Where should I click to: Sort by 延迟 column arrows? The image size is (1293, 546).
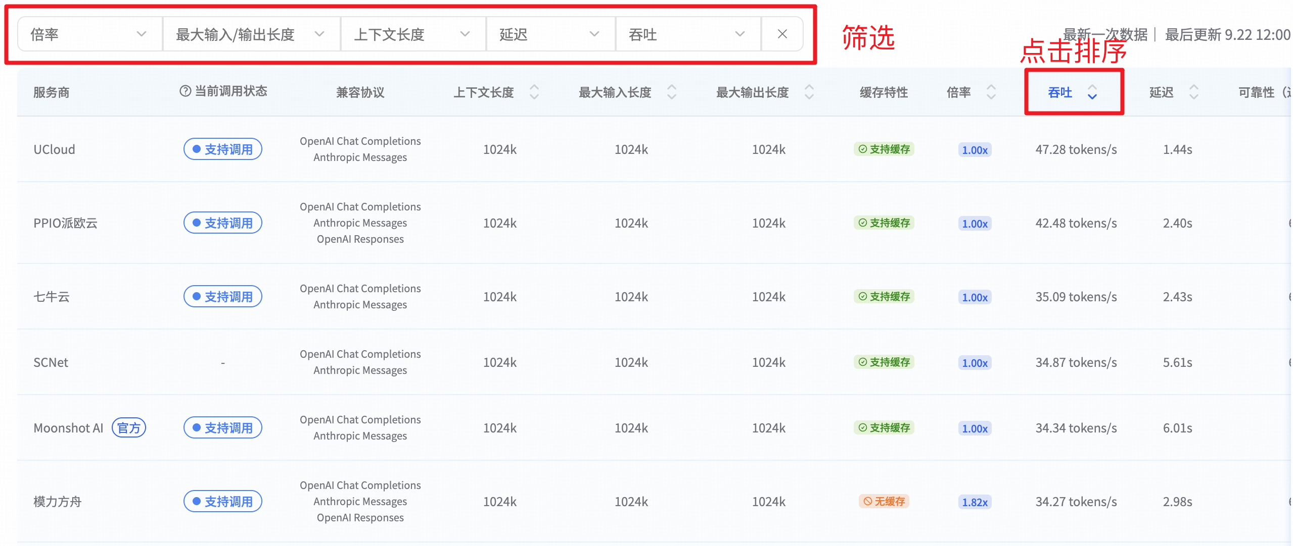(x=1194, y=92)
